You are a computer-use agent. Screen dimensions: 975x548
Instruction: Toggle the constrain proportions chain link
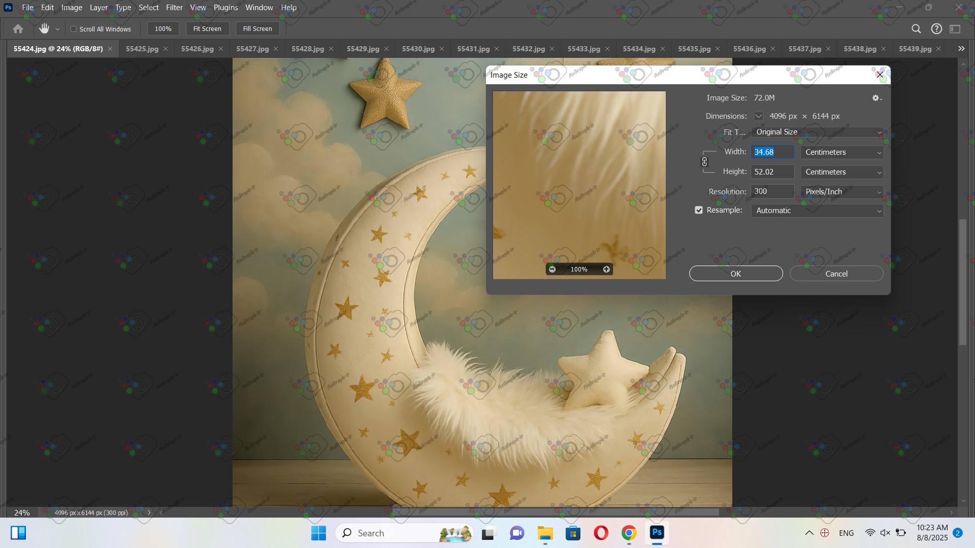[704, 162]
